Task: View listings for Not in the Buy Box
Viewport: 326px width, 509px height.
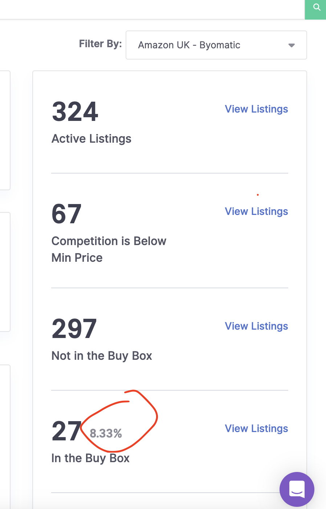Action: [256, 326]
